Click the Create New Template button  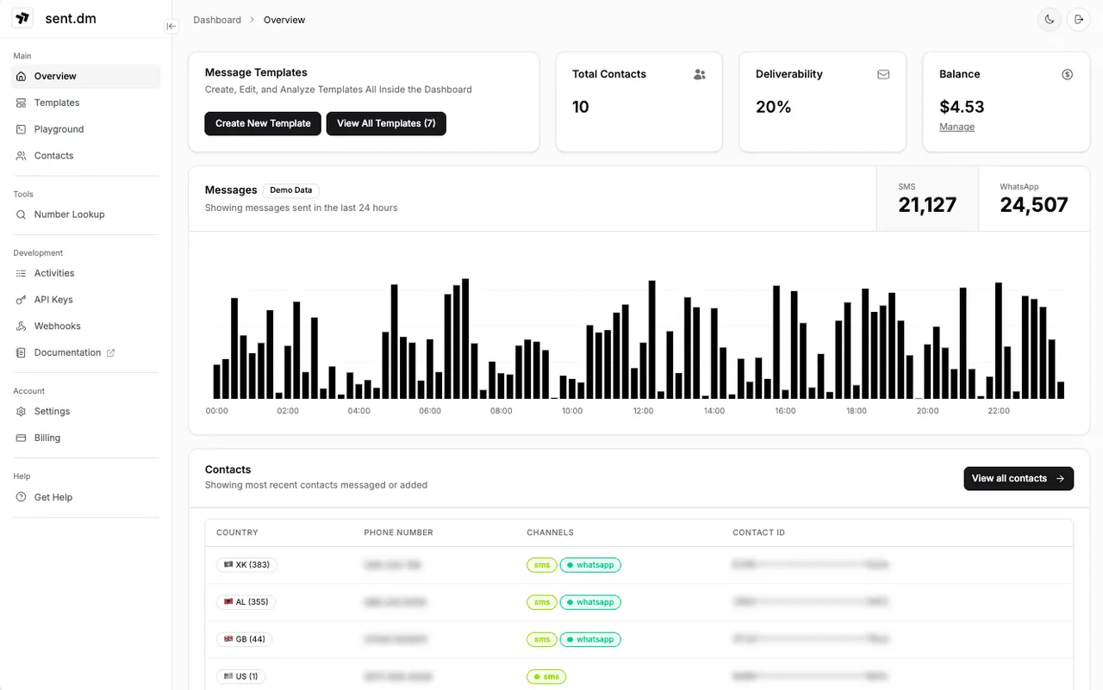263,123
